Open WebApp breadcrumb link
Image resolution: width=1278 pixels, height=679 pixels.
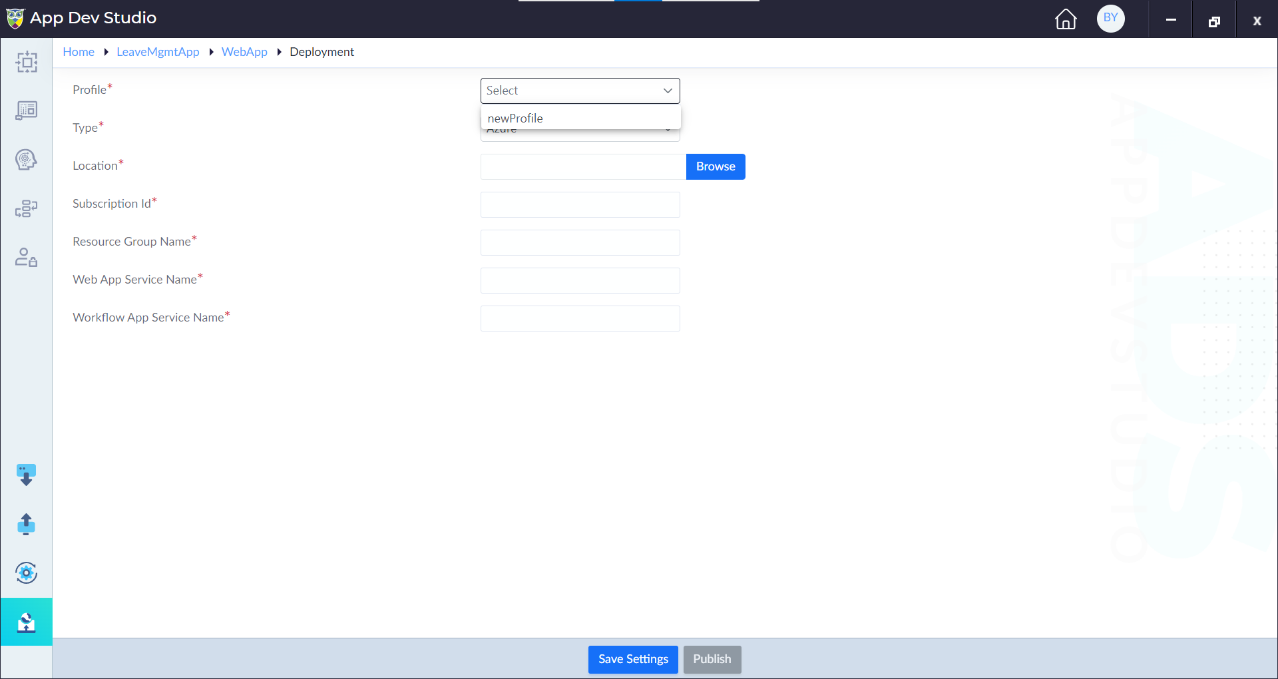click(x=244, y=52)
